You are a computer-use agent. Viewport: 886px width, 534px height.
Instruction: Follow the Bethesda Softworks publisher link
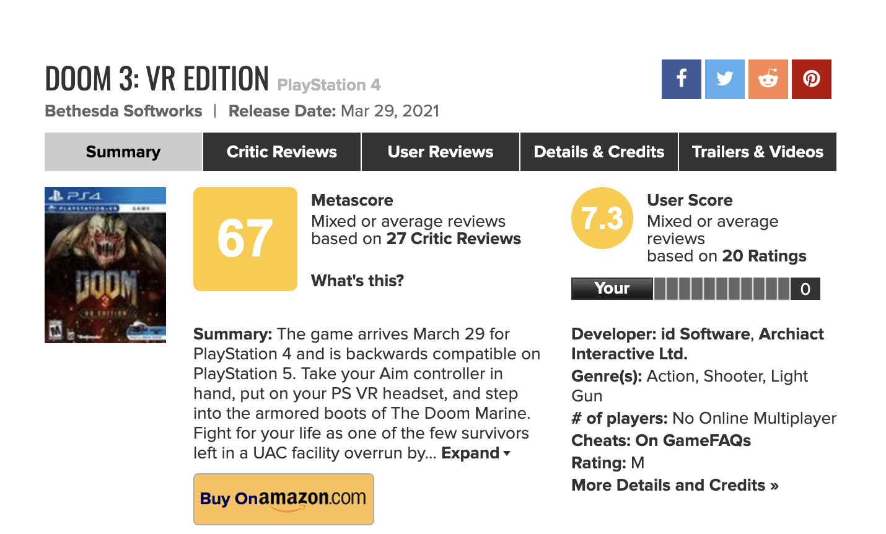click(x=124, y=112)
